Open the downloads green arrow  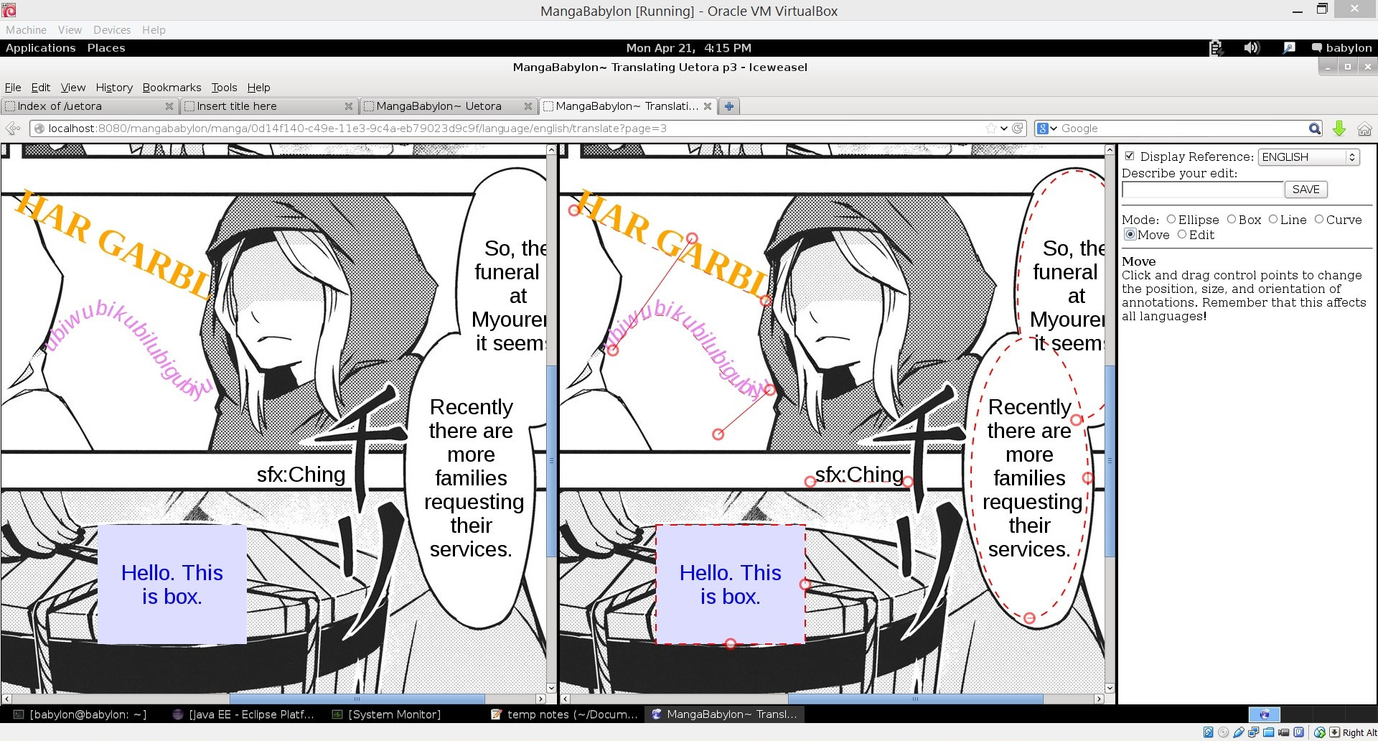click(1339, 128)
